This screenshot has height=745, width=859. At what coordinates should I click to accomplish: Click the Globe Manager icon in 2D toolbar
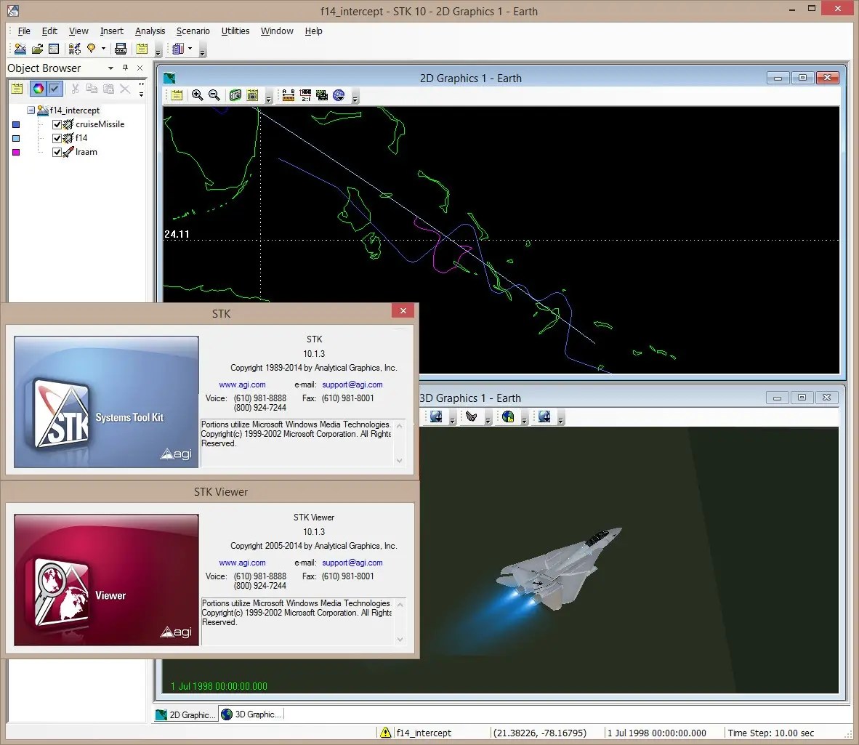[x=339, y=95]
